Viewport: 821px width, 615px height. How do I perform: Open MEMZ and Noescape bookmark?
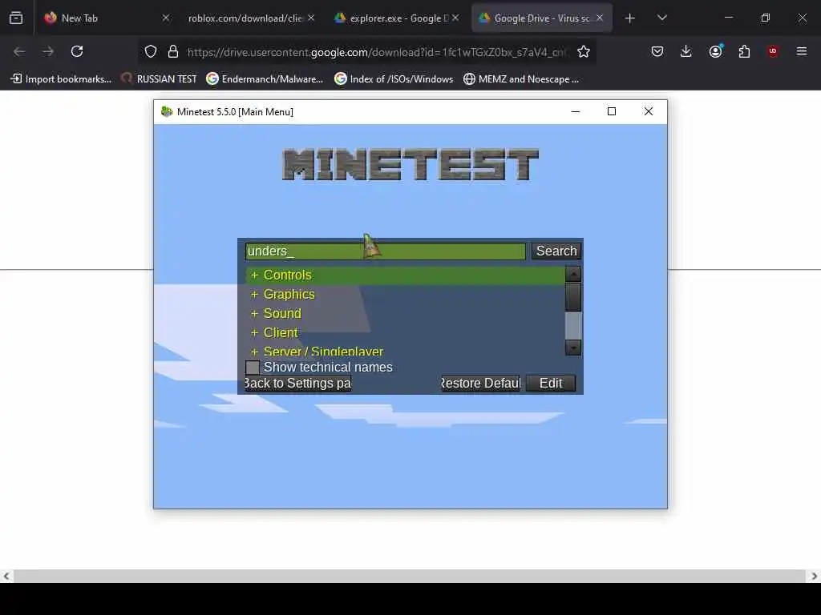point(521,79)
